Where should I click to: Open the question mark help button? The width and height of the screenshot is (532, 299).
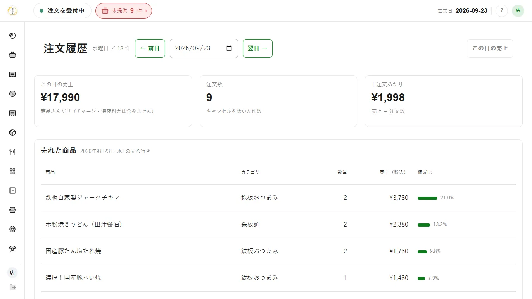pos(502,11)
